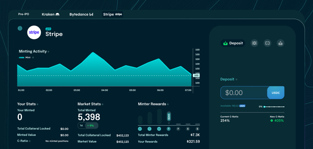Click the $24K reward bar
The width and height of the screenshot is (313, 149).
click(169, 117)
